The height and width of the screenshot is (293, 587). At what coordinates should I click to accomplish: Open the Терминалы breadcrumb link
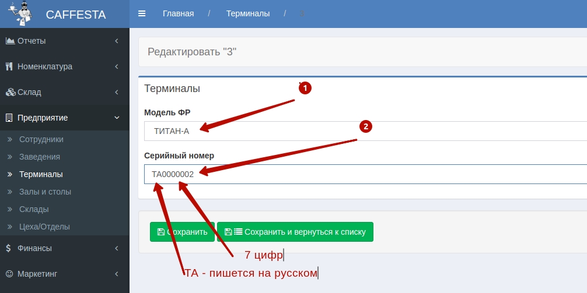click(x=248, y=14)
